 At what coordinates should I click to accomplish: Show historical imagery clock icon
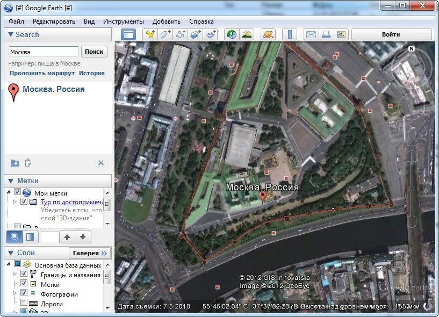tap(232, 34)
